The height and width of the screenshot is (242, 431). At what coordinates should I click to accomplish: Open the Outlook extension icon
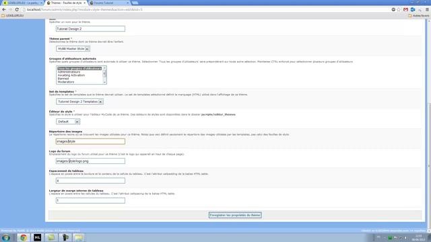pos(413,9)
